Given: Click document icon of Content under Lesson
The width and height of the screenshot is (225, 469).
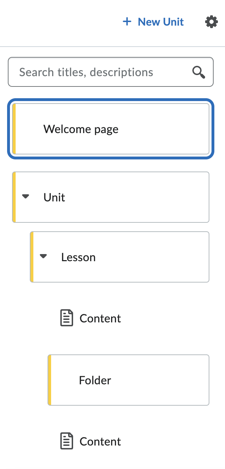Looking at the screenshot, I should tap(66, 318).
